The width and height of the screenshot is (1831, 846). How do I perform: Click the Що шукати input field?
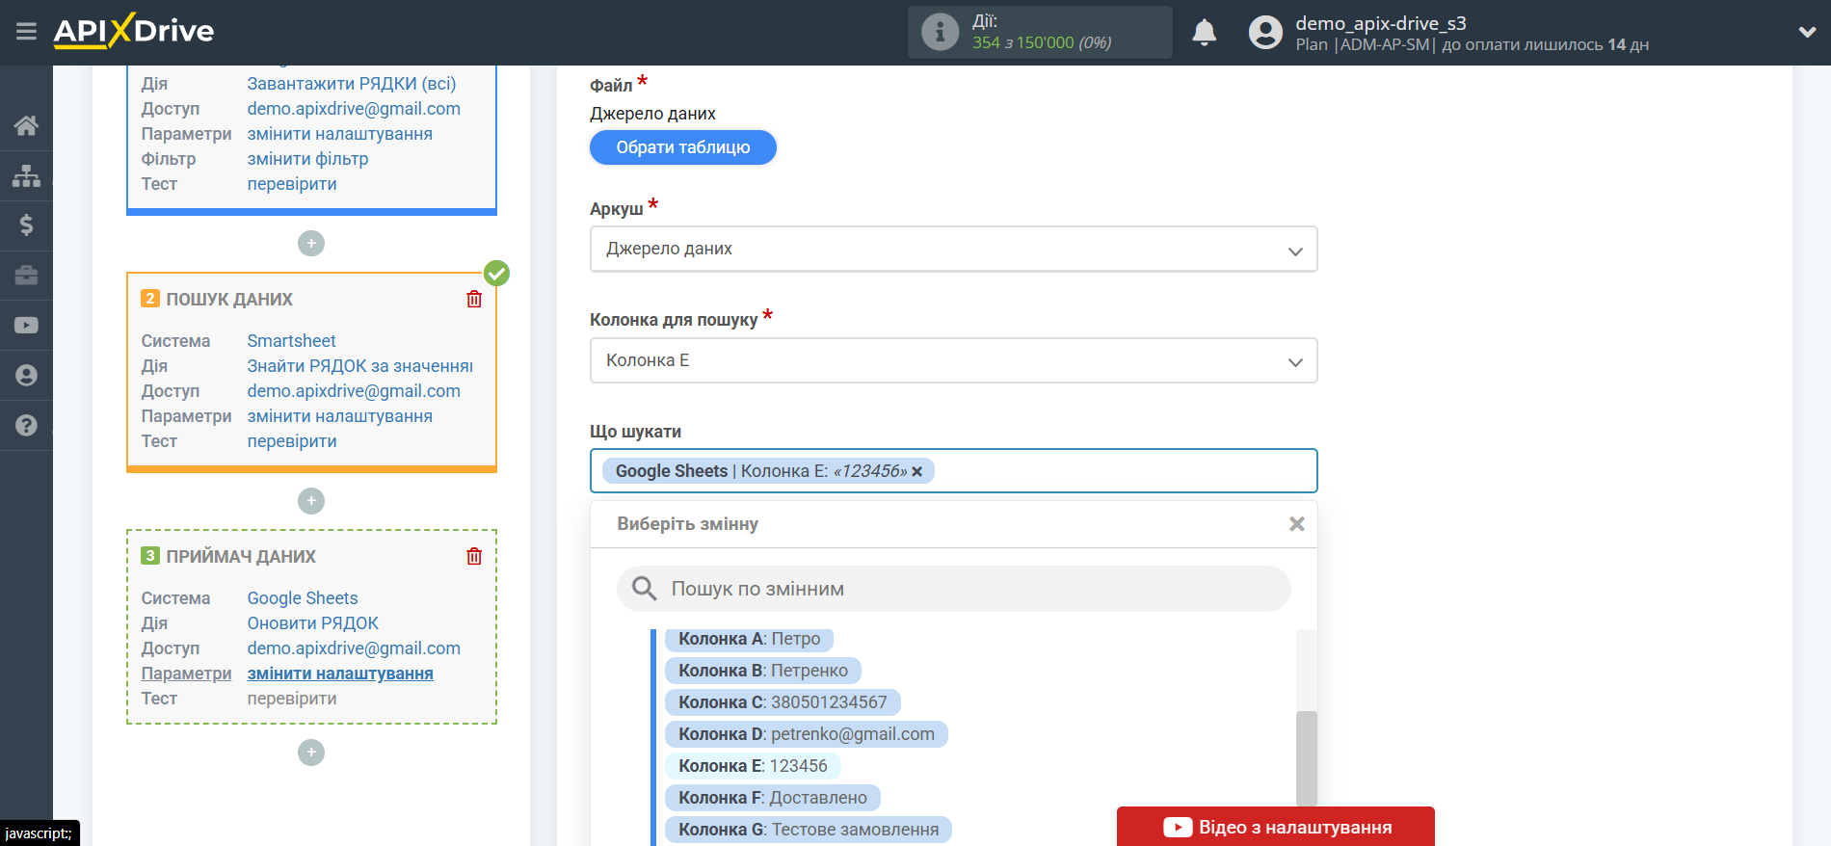click(954, 471)
